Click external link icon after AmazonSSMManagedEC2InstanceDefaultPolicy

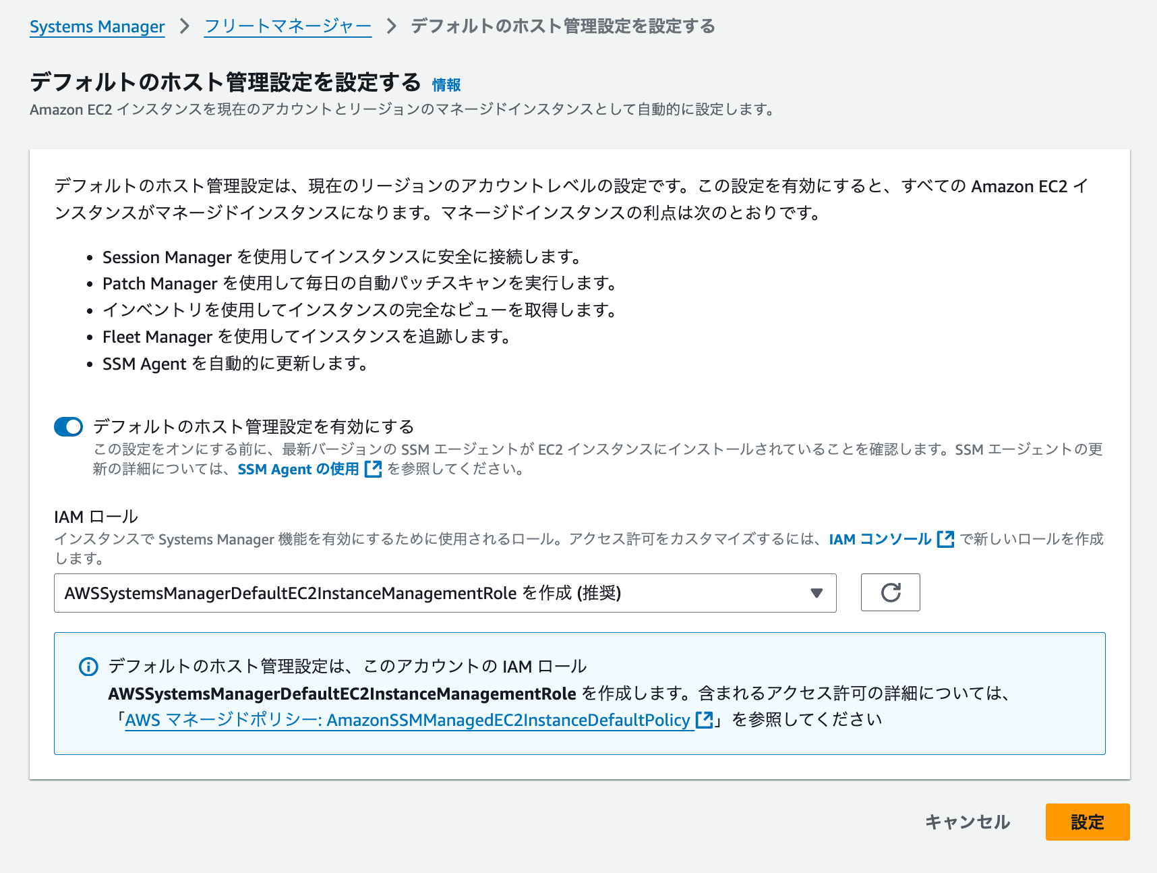[x=704, y=720]
